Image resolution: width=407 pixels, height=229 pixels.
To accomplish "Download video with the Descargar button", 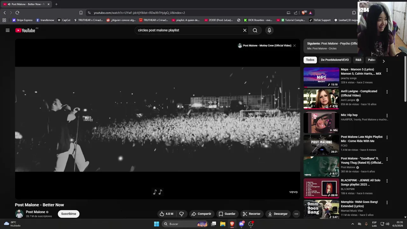I will [278, 214].
